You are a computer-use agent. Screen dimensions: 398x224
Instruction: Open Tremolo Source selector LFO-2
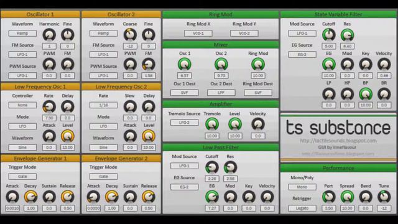tap(184, 123)
